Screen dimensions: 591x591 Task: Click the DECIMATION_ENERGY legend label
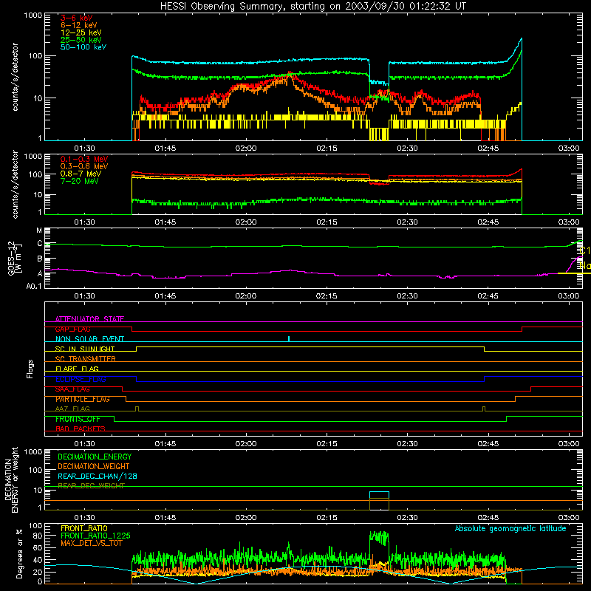pos(95,457)
